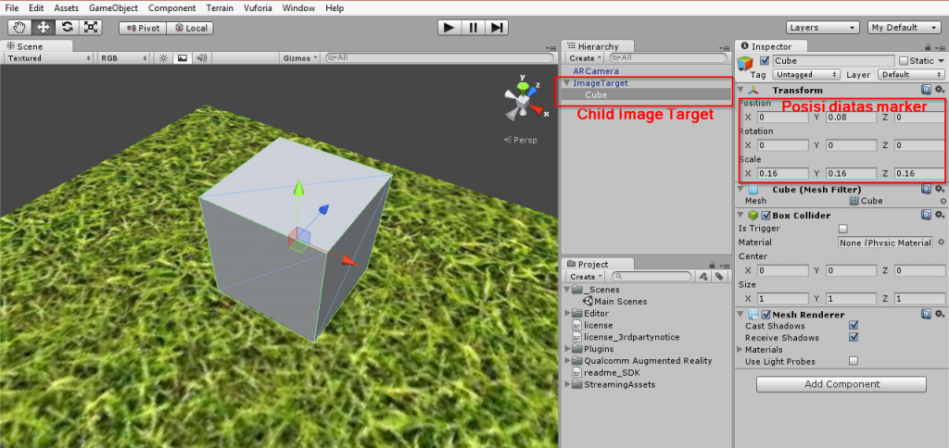Select the Rotate tool
Screen dimensions: 949x448
click(66, 28)
